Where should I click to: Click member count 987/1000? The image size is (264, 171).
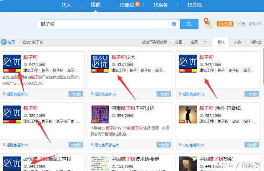pos(213,115)
